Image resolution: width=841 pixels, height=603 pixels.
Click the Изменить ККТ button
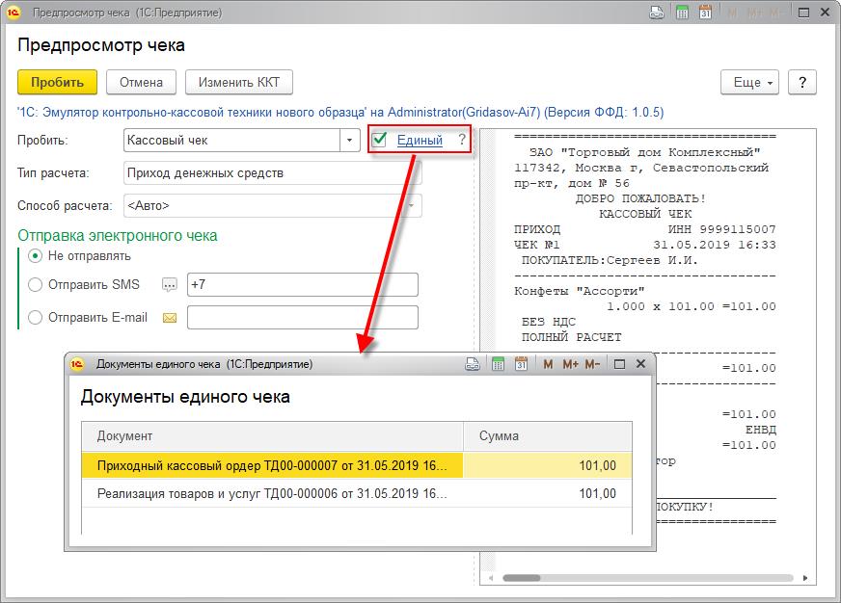tap(238, 83)
